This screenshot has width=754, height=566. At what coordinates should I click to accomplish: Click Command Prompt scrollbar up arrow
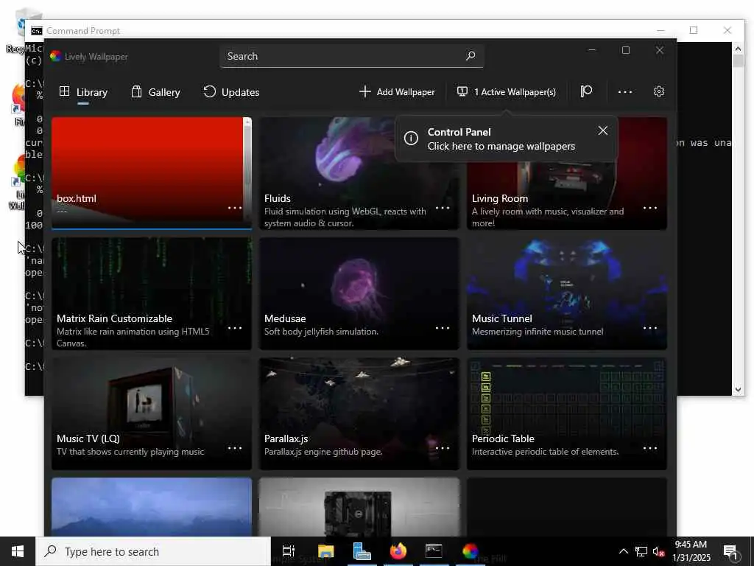click(x=738, y=48)
